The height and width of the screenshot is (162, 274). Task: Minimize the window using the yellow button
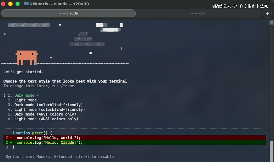tap(10, 4)
